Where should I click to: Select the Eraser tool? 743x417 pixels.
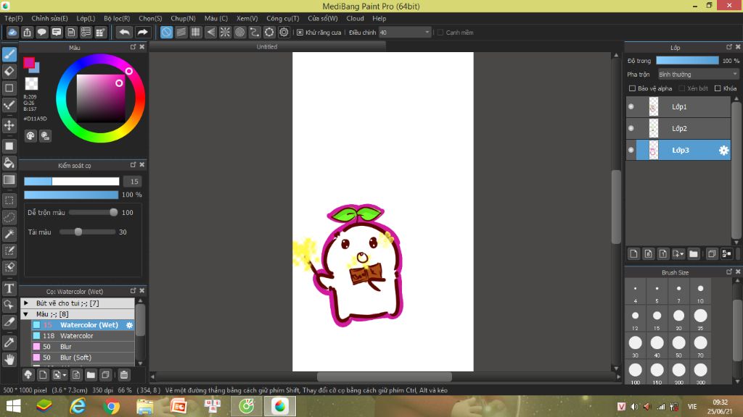(x=9, y=72)
